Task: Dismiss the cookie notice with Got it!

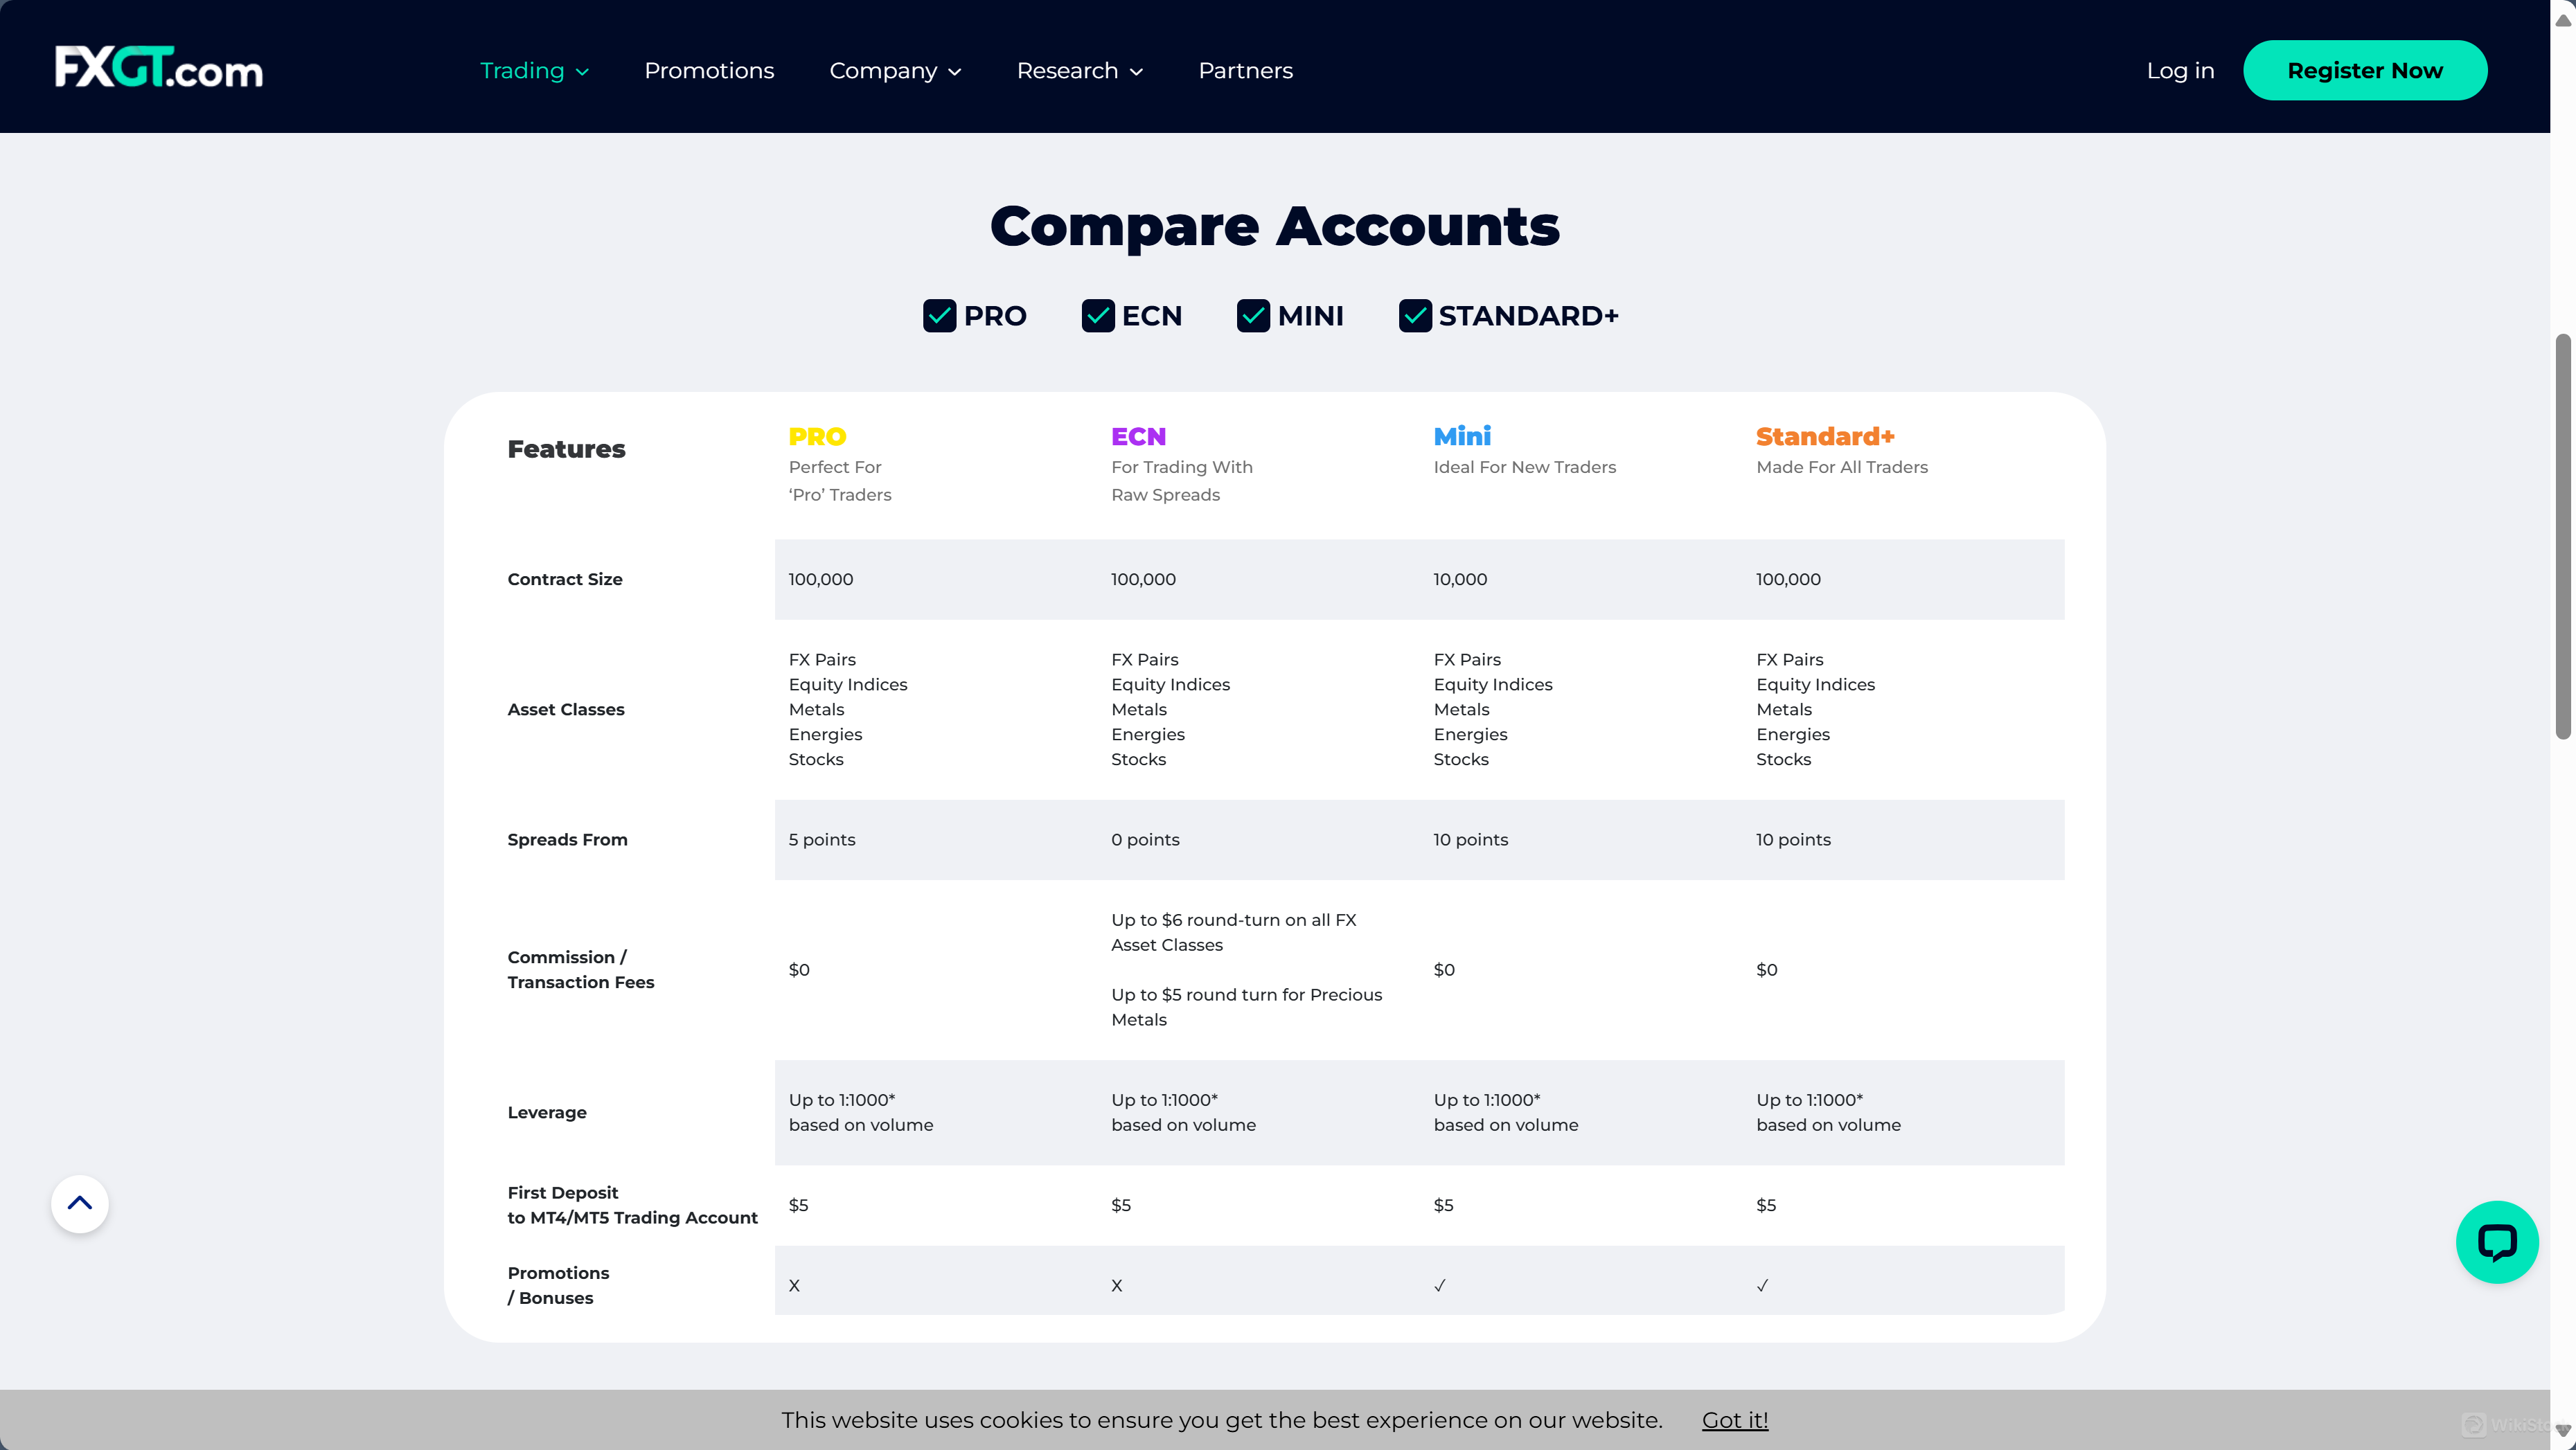Action: 1735,1419
